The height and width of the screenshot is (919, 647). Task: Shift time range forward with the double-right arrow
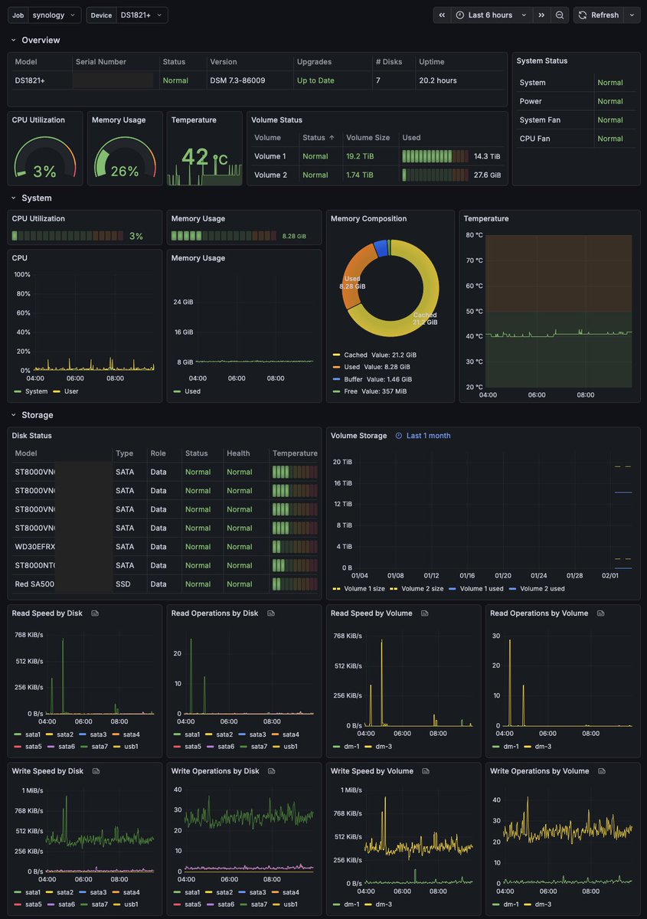click(x=541, y=15)
